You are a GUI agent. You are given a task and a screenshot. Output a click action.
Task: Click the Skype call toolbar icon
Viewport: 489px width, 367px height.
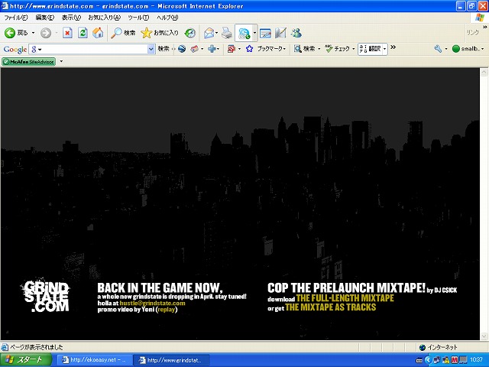[x=244, y=33]
